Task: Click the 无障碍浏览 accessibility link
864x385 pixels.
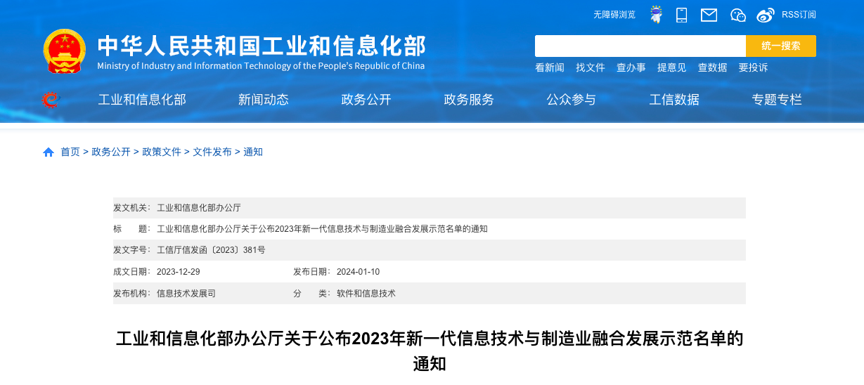Action: coord(614,15)
